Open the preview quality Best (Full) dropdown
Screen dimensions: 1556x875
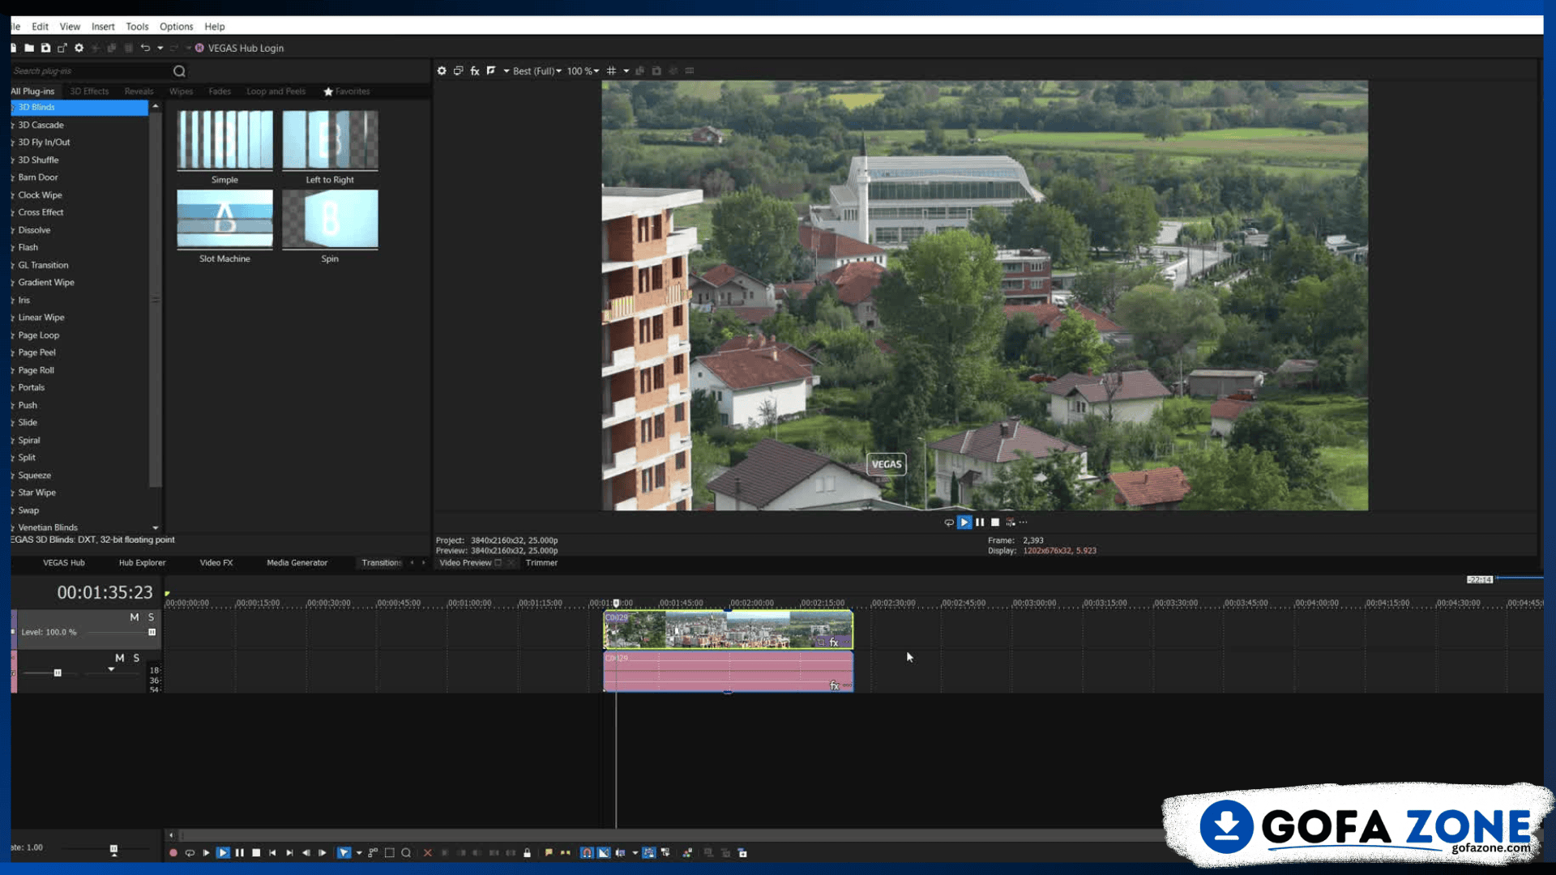point(537,71)
